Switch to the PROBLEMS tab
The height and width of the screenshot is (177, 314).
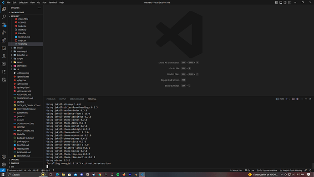51,99
